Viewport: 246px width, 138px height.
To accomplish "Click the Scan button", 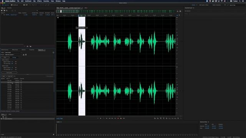I will click(x=5, y=58).
